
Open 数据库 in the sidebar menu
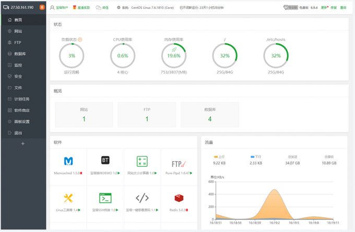20,54
